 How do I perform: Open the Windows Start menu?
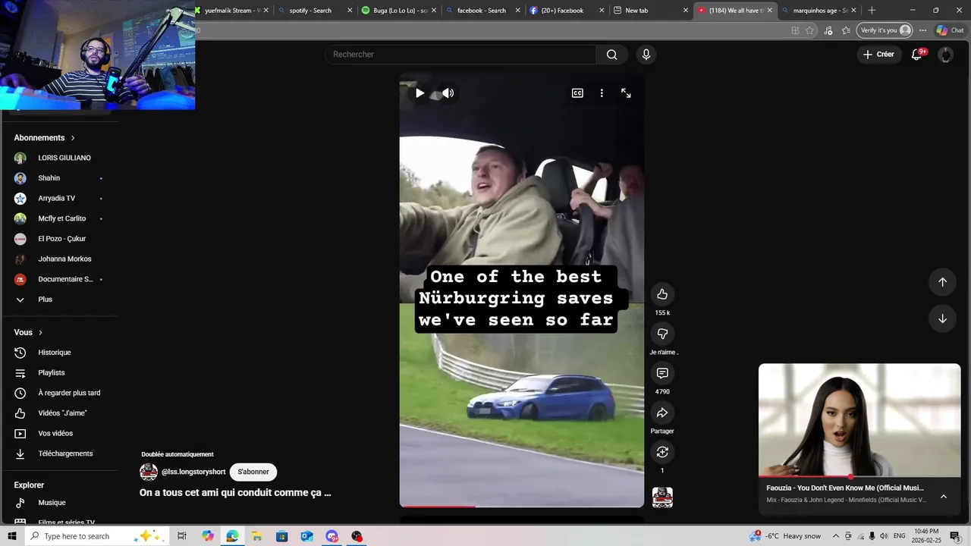[x=12, y=536]
